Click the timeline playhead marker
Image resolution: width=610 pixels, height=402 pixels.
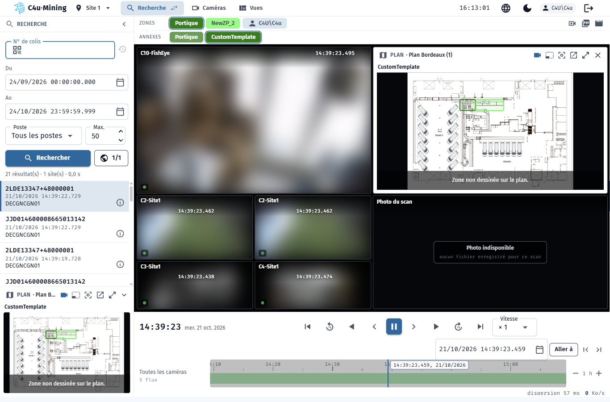(x=388, y=373)
